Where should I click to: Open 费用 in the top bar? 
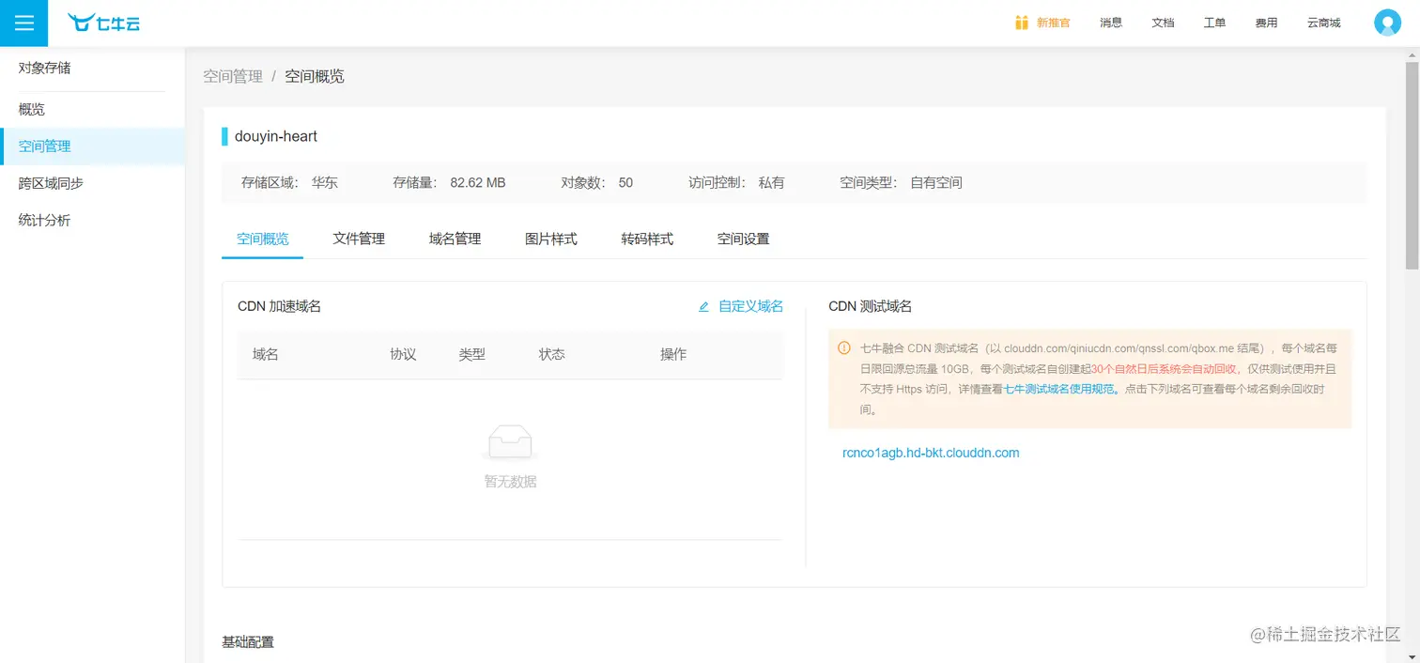pos(1266,23)
